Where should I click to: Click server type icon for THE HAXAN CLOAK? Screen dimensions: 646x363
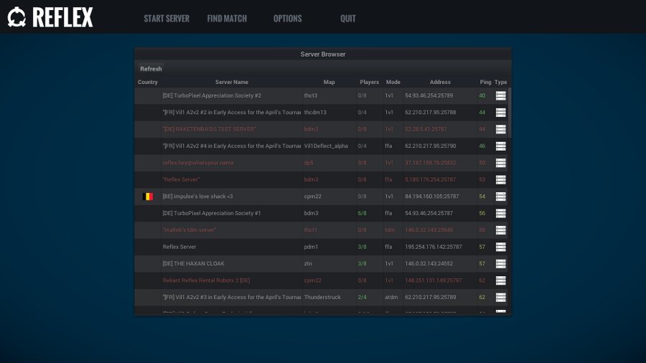tap(500, 264)
